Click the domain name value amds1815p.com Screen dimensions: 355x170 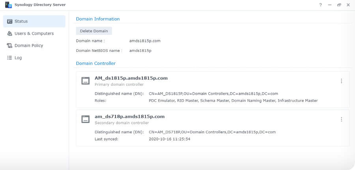144,41
